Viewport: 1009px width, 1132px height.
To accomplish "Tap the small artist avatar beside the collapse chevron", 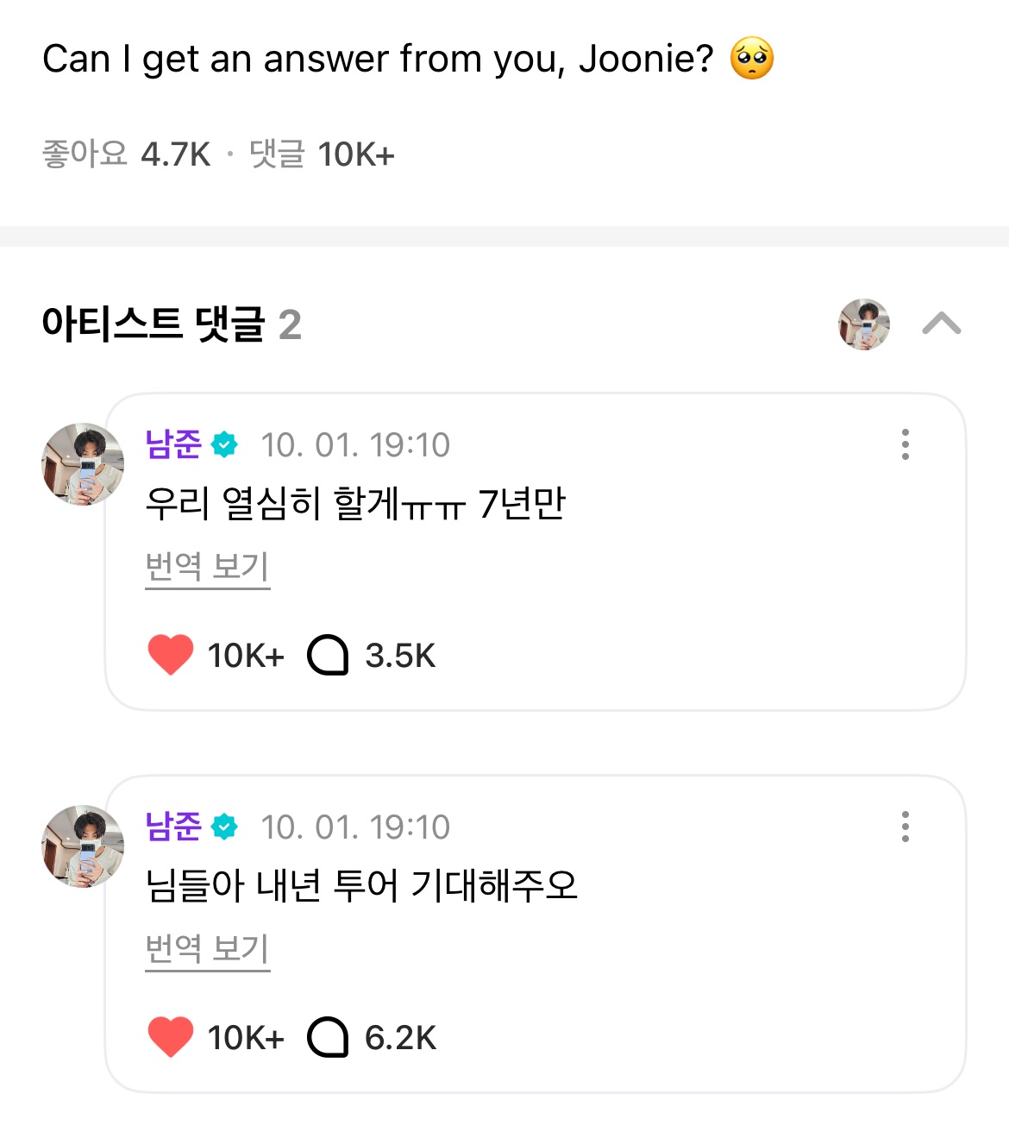I will (x=863, y=324).
